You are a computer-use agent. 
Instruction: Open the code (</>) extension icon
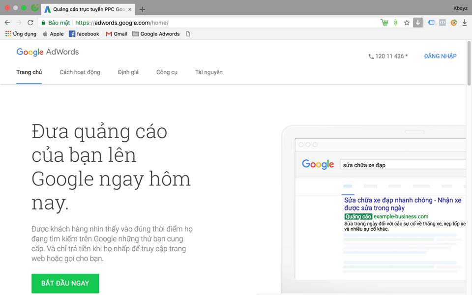point(442,23)
